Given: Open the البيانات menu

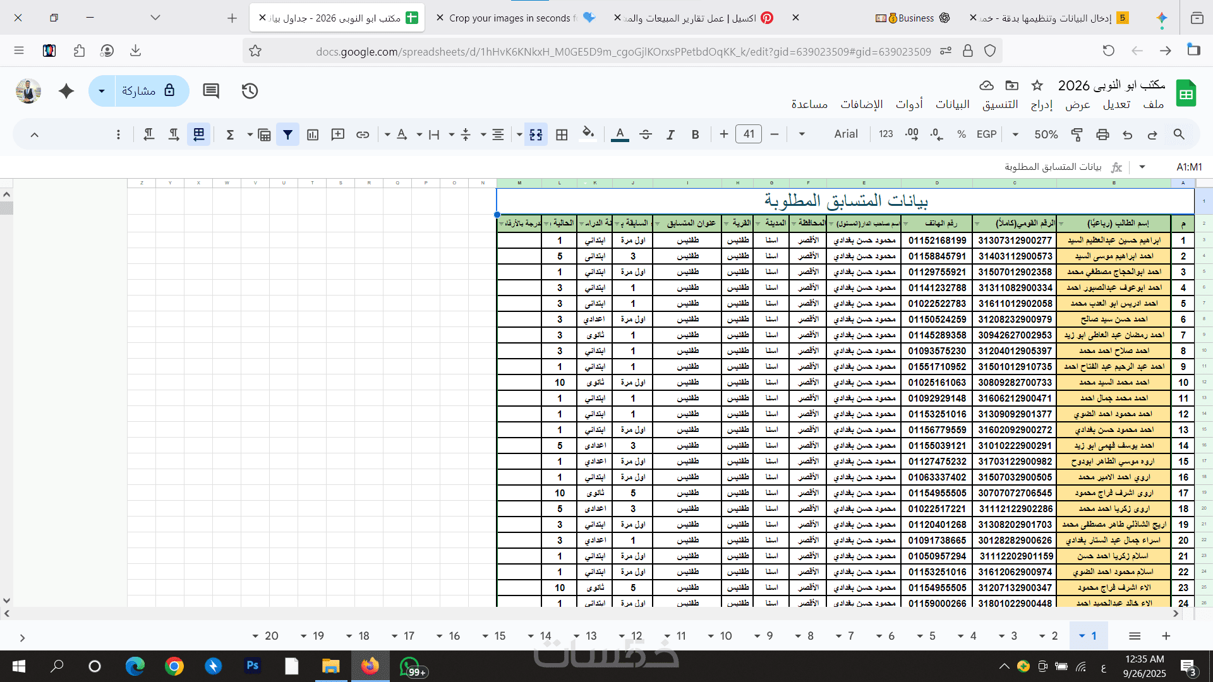Looking at the screenshot, I should click(x=952, y=105).
